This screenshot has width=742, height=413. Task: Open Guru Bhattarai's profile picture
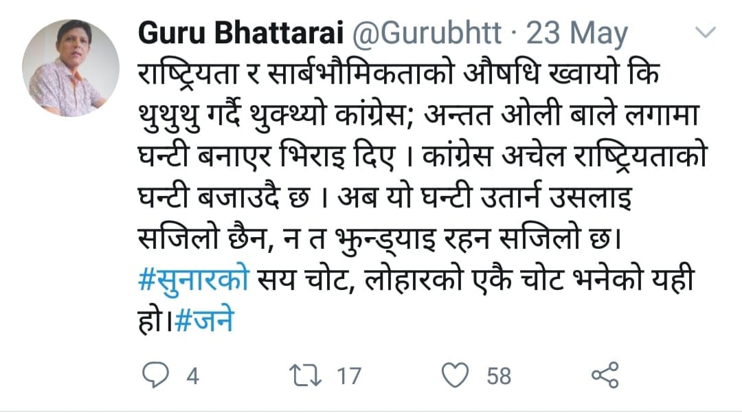(x=71, y=68)
